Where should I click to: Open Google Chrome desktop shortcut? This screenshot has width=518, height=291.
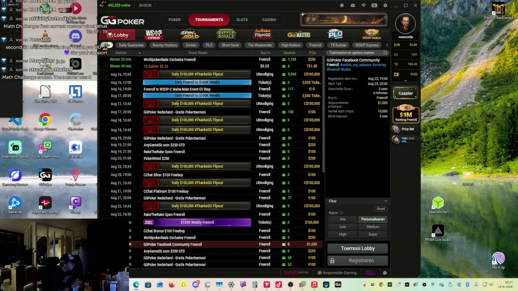(45, 122)
